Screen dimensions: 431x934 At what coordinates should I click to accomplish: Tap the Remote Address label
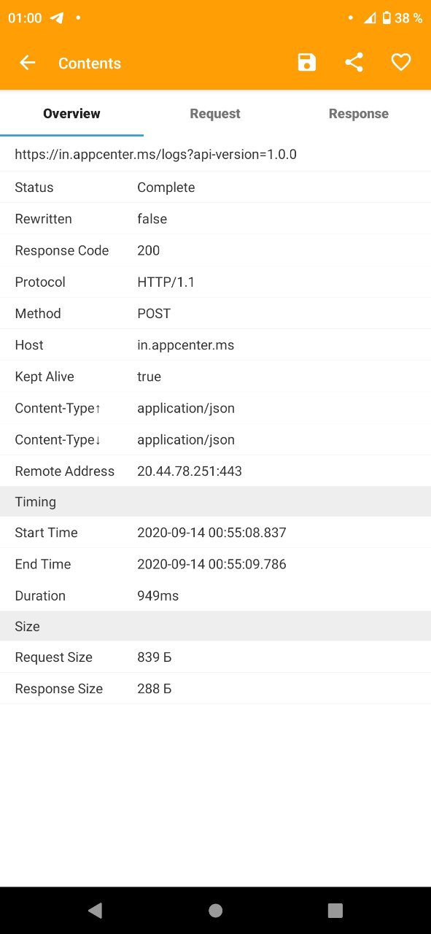point(65,471)
